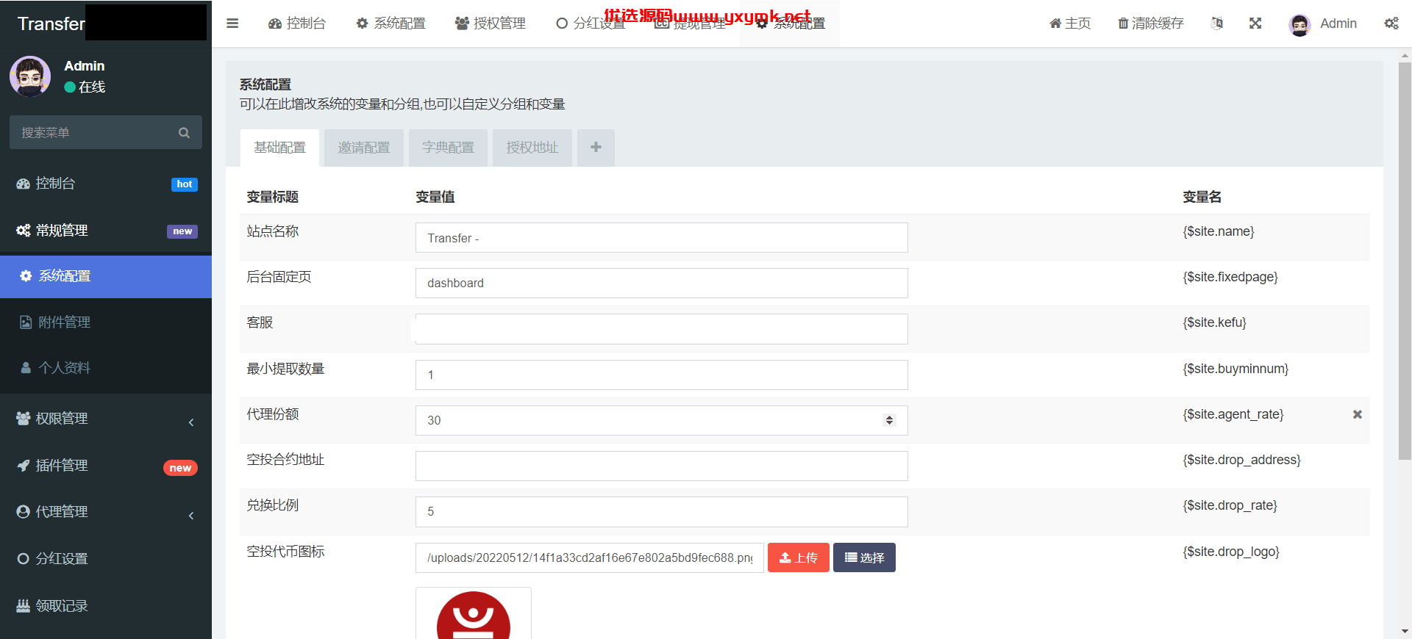The image size is (1412, 639).
Task: Edit the 站点名称 input field
Action: 661,238
